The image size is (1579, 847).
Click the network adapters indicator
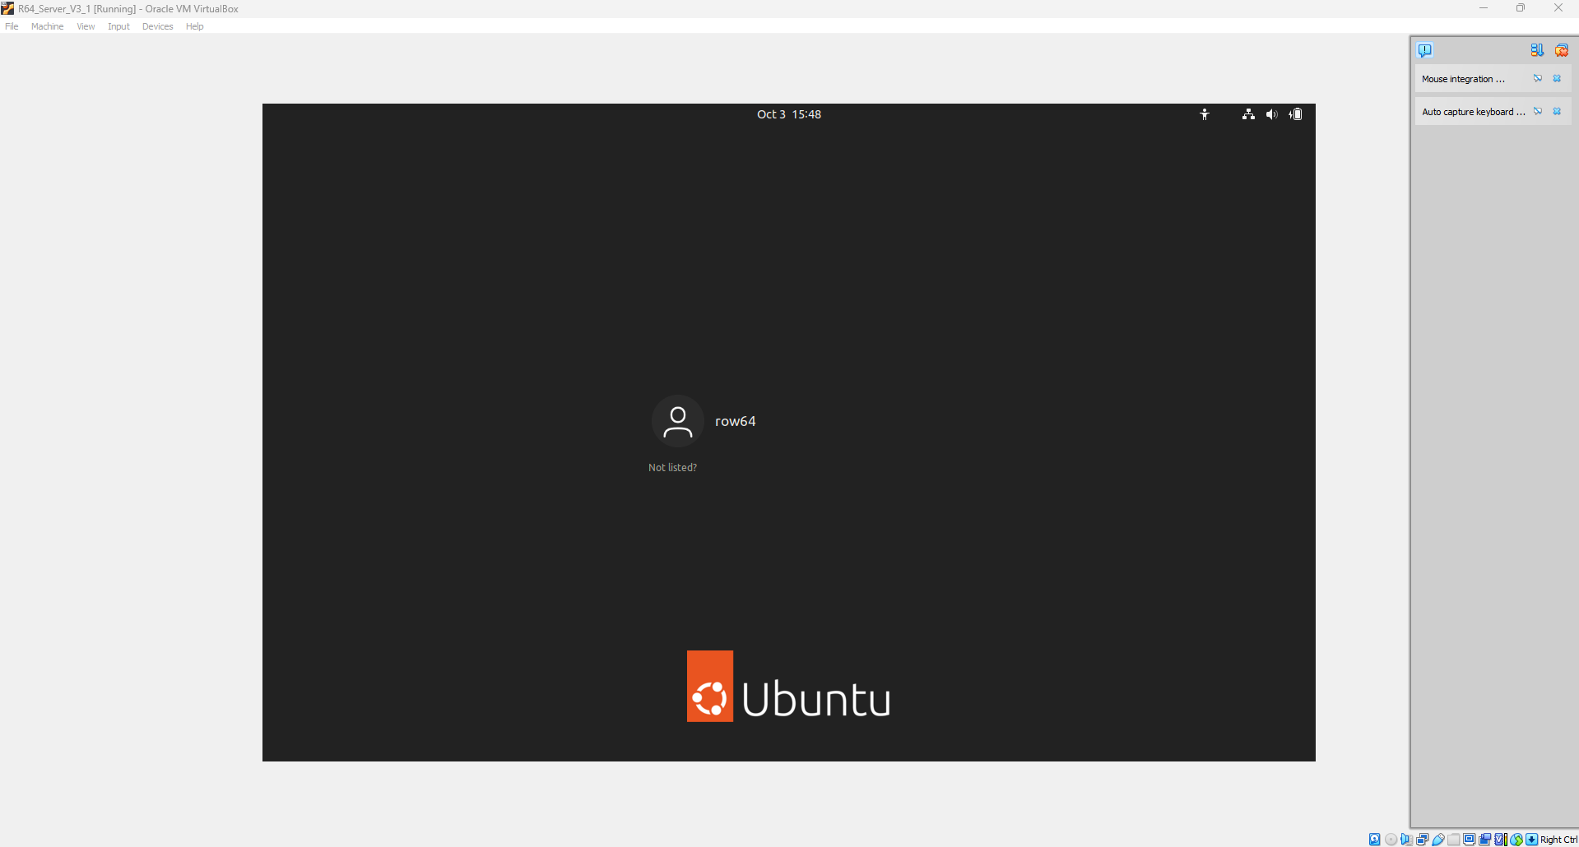[x=1422, y=840]
